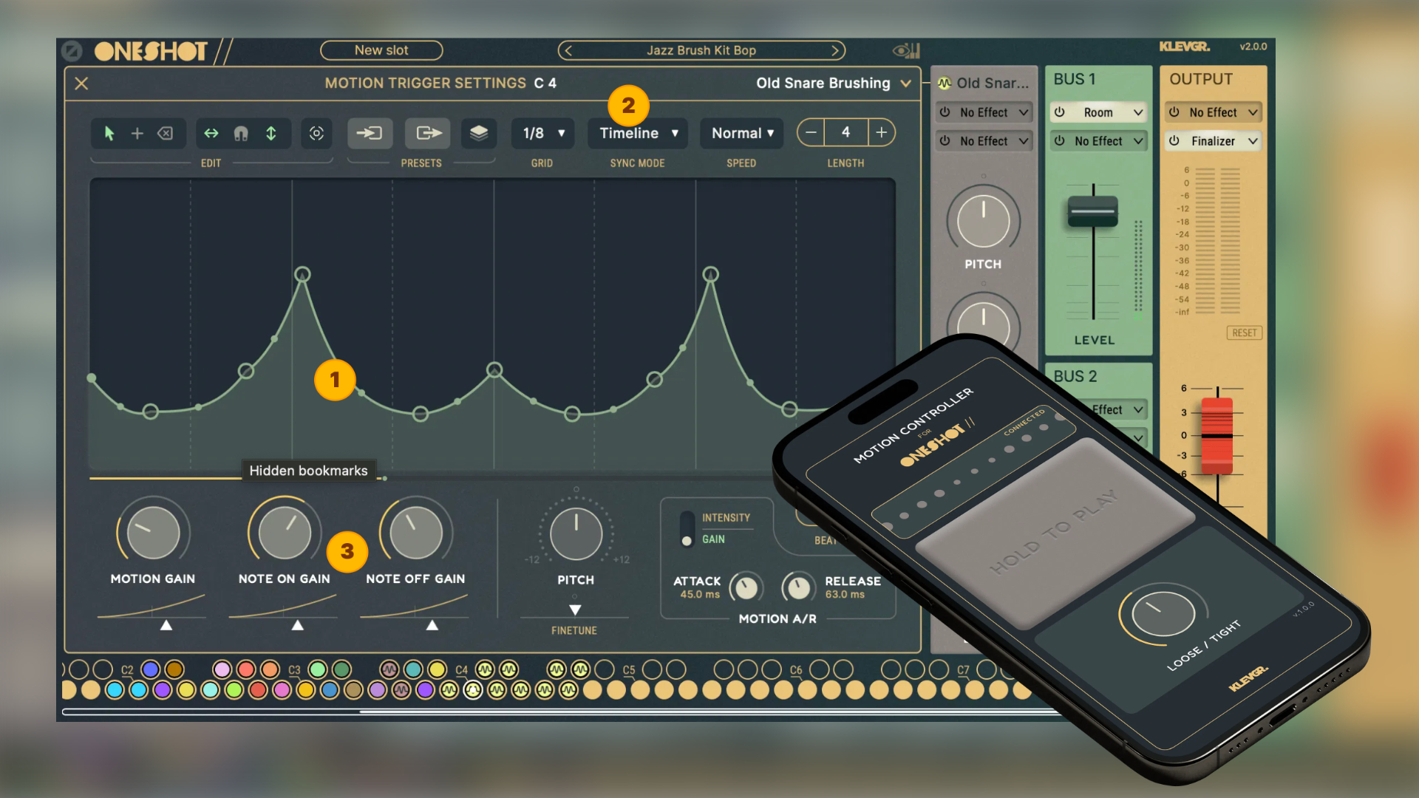Click the export preset icon
The height and width of the screenshot is (798, 1419).
click(x=427, y=133)
